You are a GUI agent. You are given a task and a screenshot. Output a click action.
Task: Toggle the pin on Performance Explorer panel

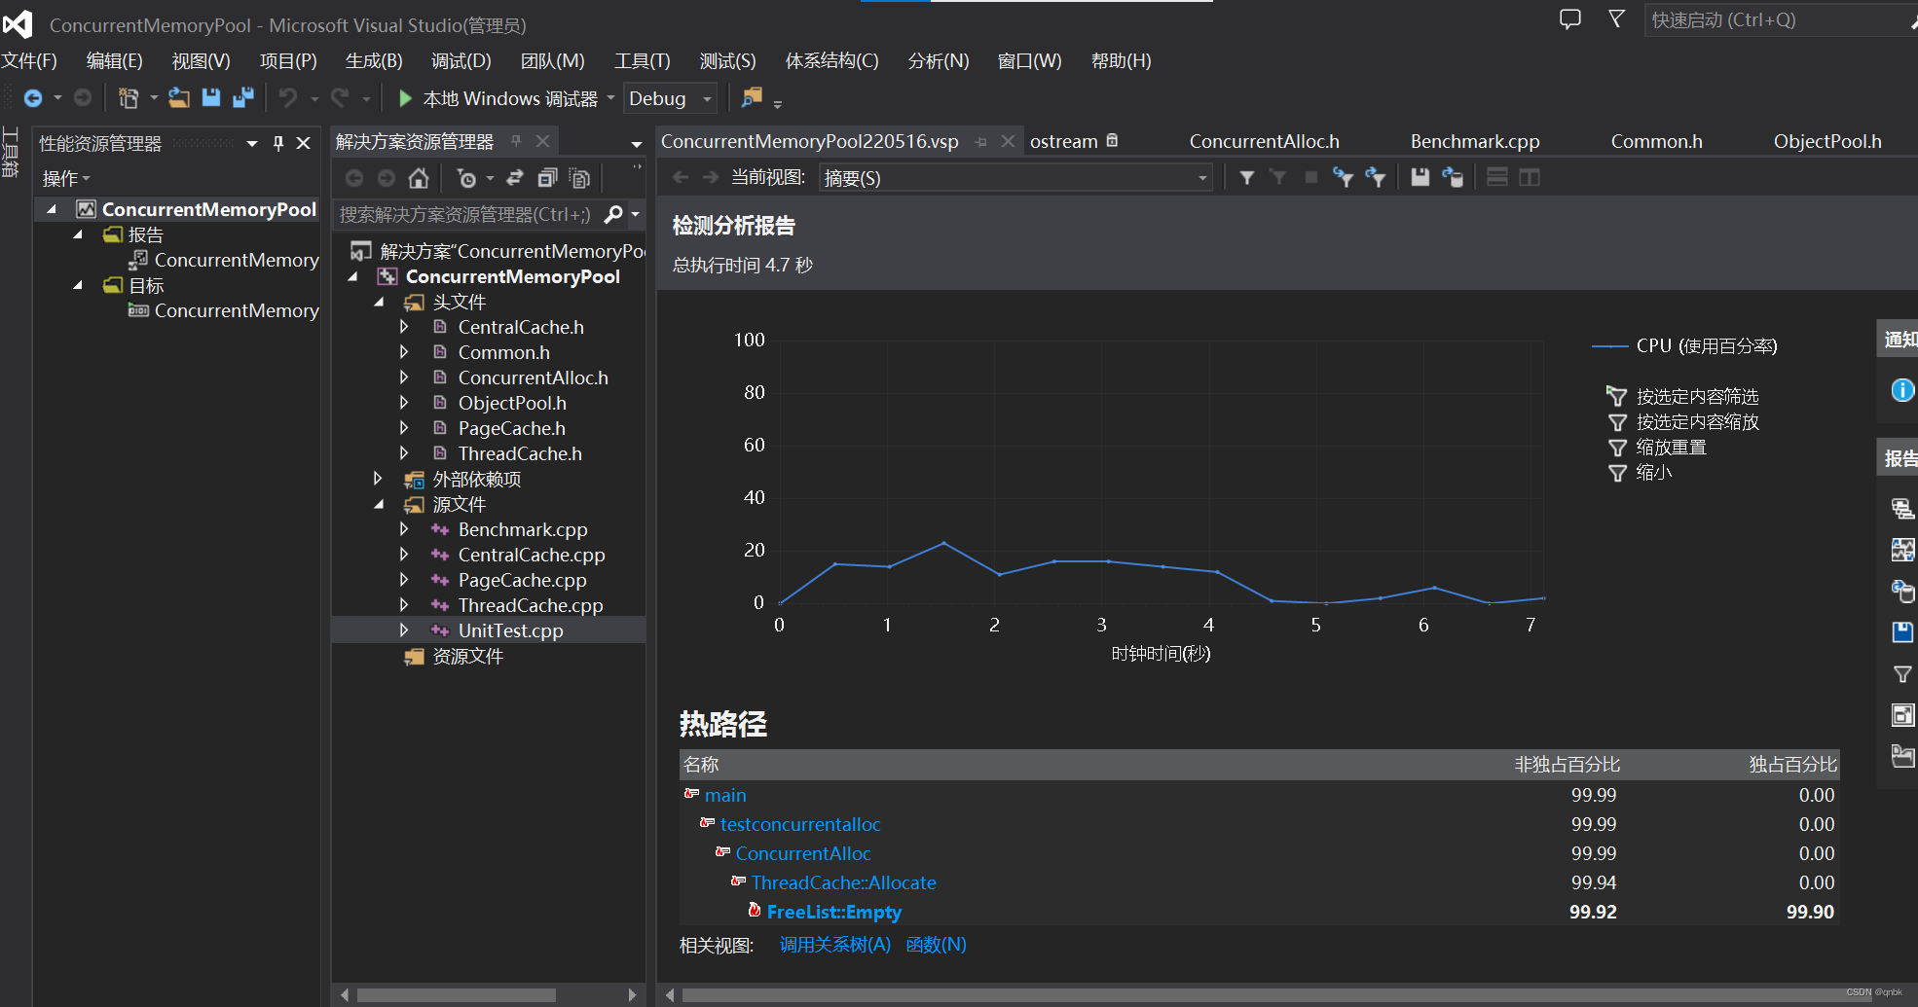point(278,143)
